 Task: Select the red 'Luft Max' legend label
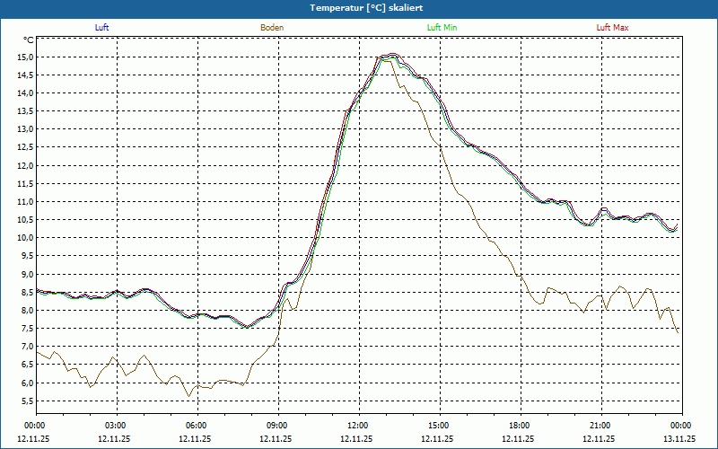tap(612, 28)
